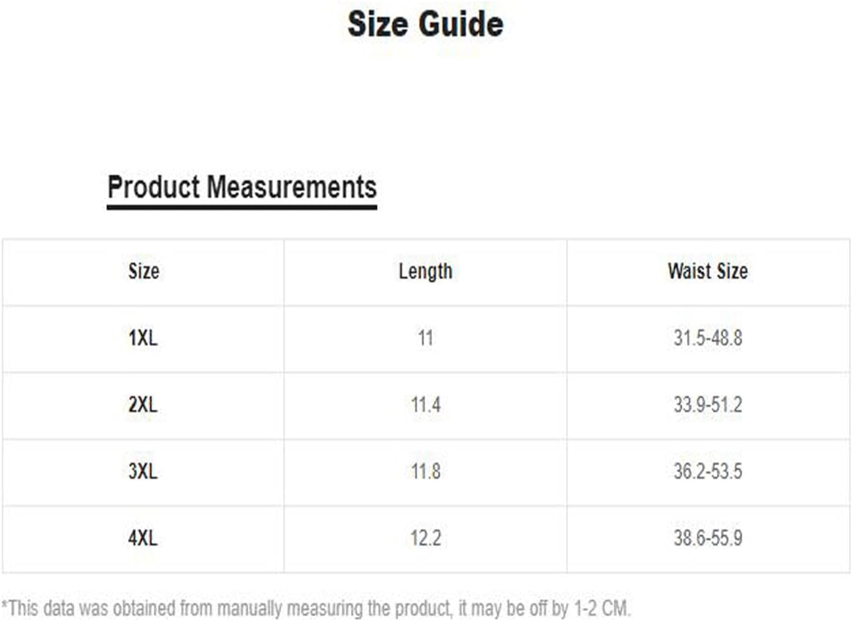Select the 3XL size row label
852x621 pixels.
[x=143, y=471]
